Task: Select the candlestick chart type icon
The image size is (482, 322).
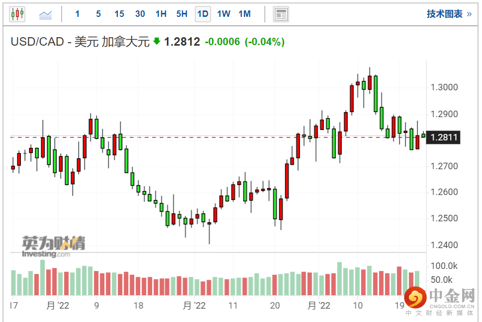Action: coord(17,14)
